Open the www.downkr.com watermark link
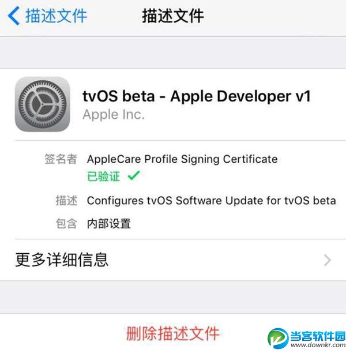This screenshot has height=353, width=346. tap(318, 345)
